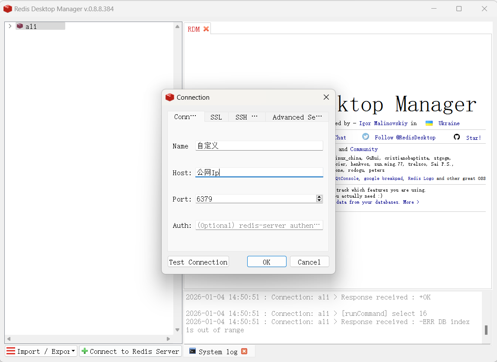The image size is (497, 362).
Task: Click the Redis logo in Connection dialog title
Action: tap(170, 97)
